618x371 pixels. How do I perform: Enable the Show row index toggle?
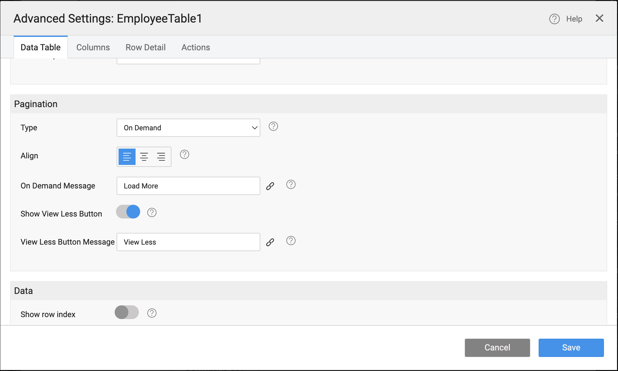[x=126, y=313]
